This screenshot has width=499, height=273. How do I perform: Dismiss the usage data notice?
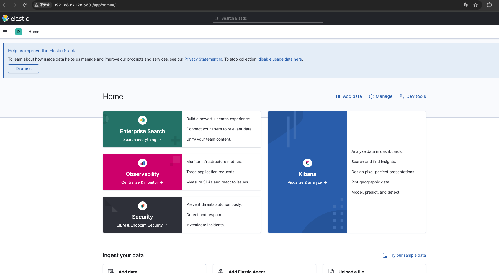click(x=24, y=69)
